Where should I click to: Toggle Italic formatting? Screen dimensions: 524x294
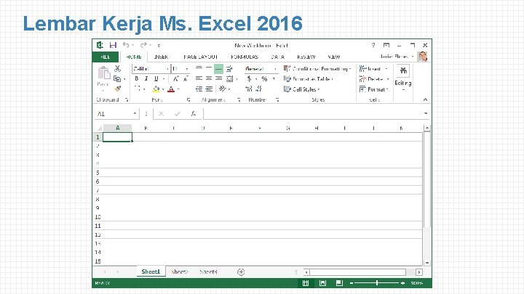coord(146,79)
